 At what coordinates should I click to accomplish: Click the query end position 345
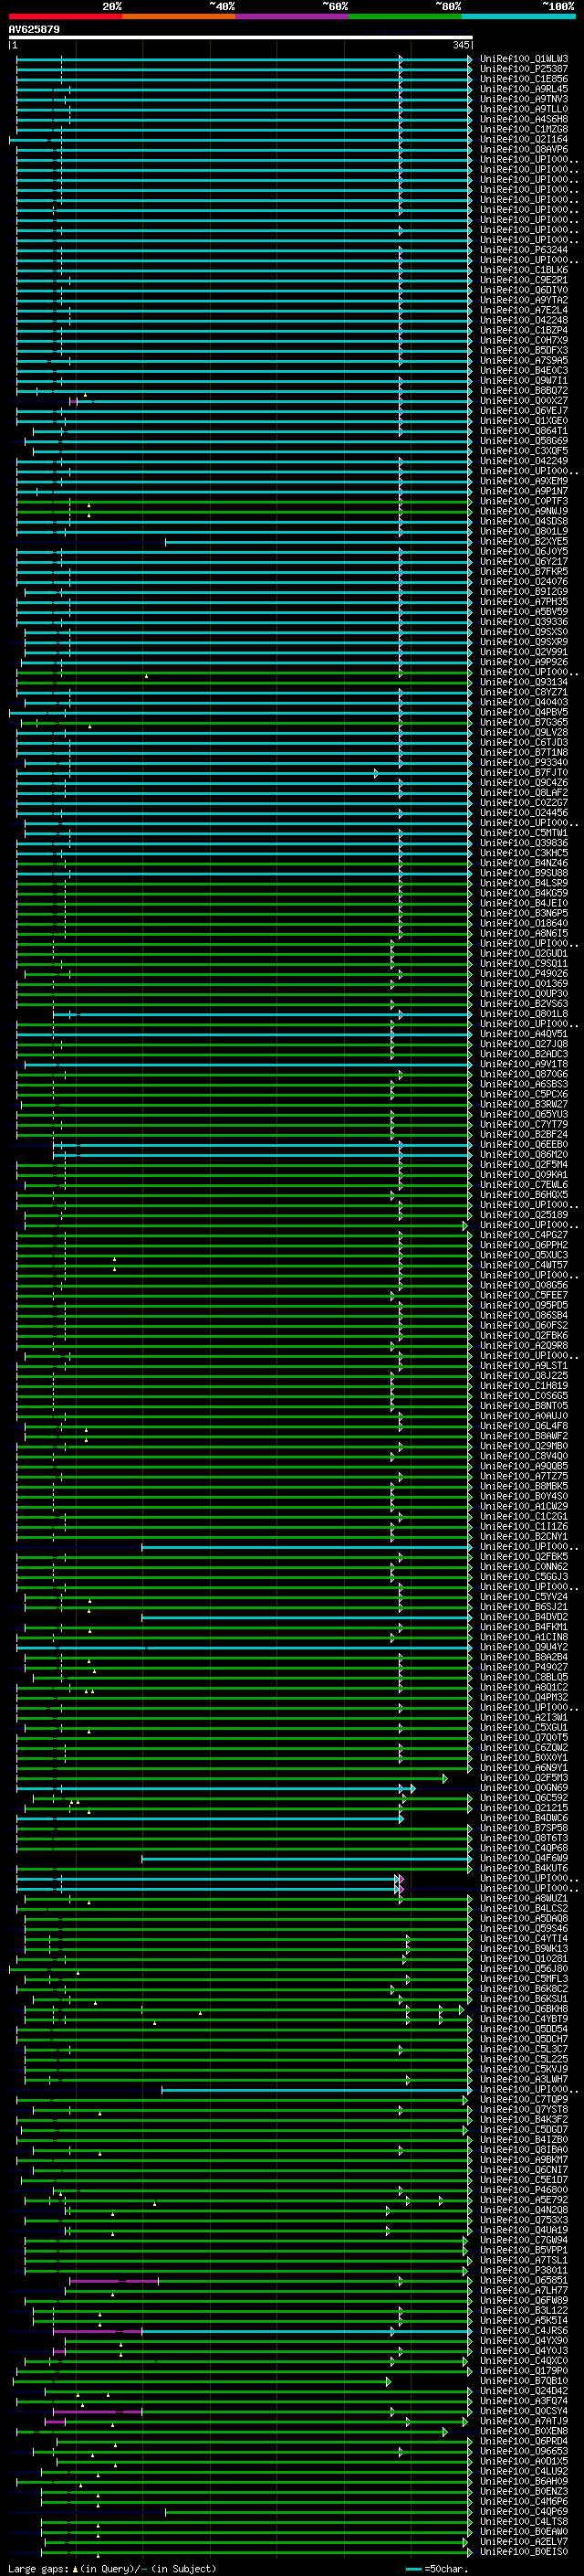[x=460, y=45]
